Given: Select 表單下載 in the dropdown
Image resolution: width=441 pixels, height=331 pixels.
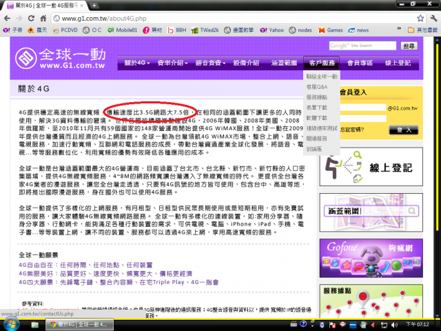Looking at the screenshot, I should [x=322, y=108].
